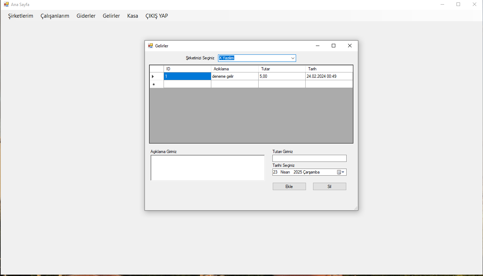Image resolution: width=483 pixels, height=276 pixels.
Task: Sort grid by the ID column header
Action: [x=187, y=69]
